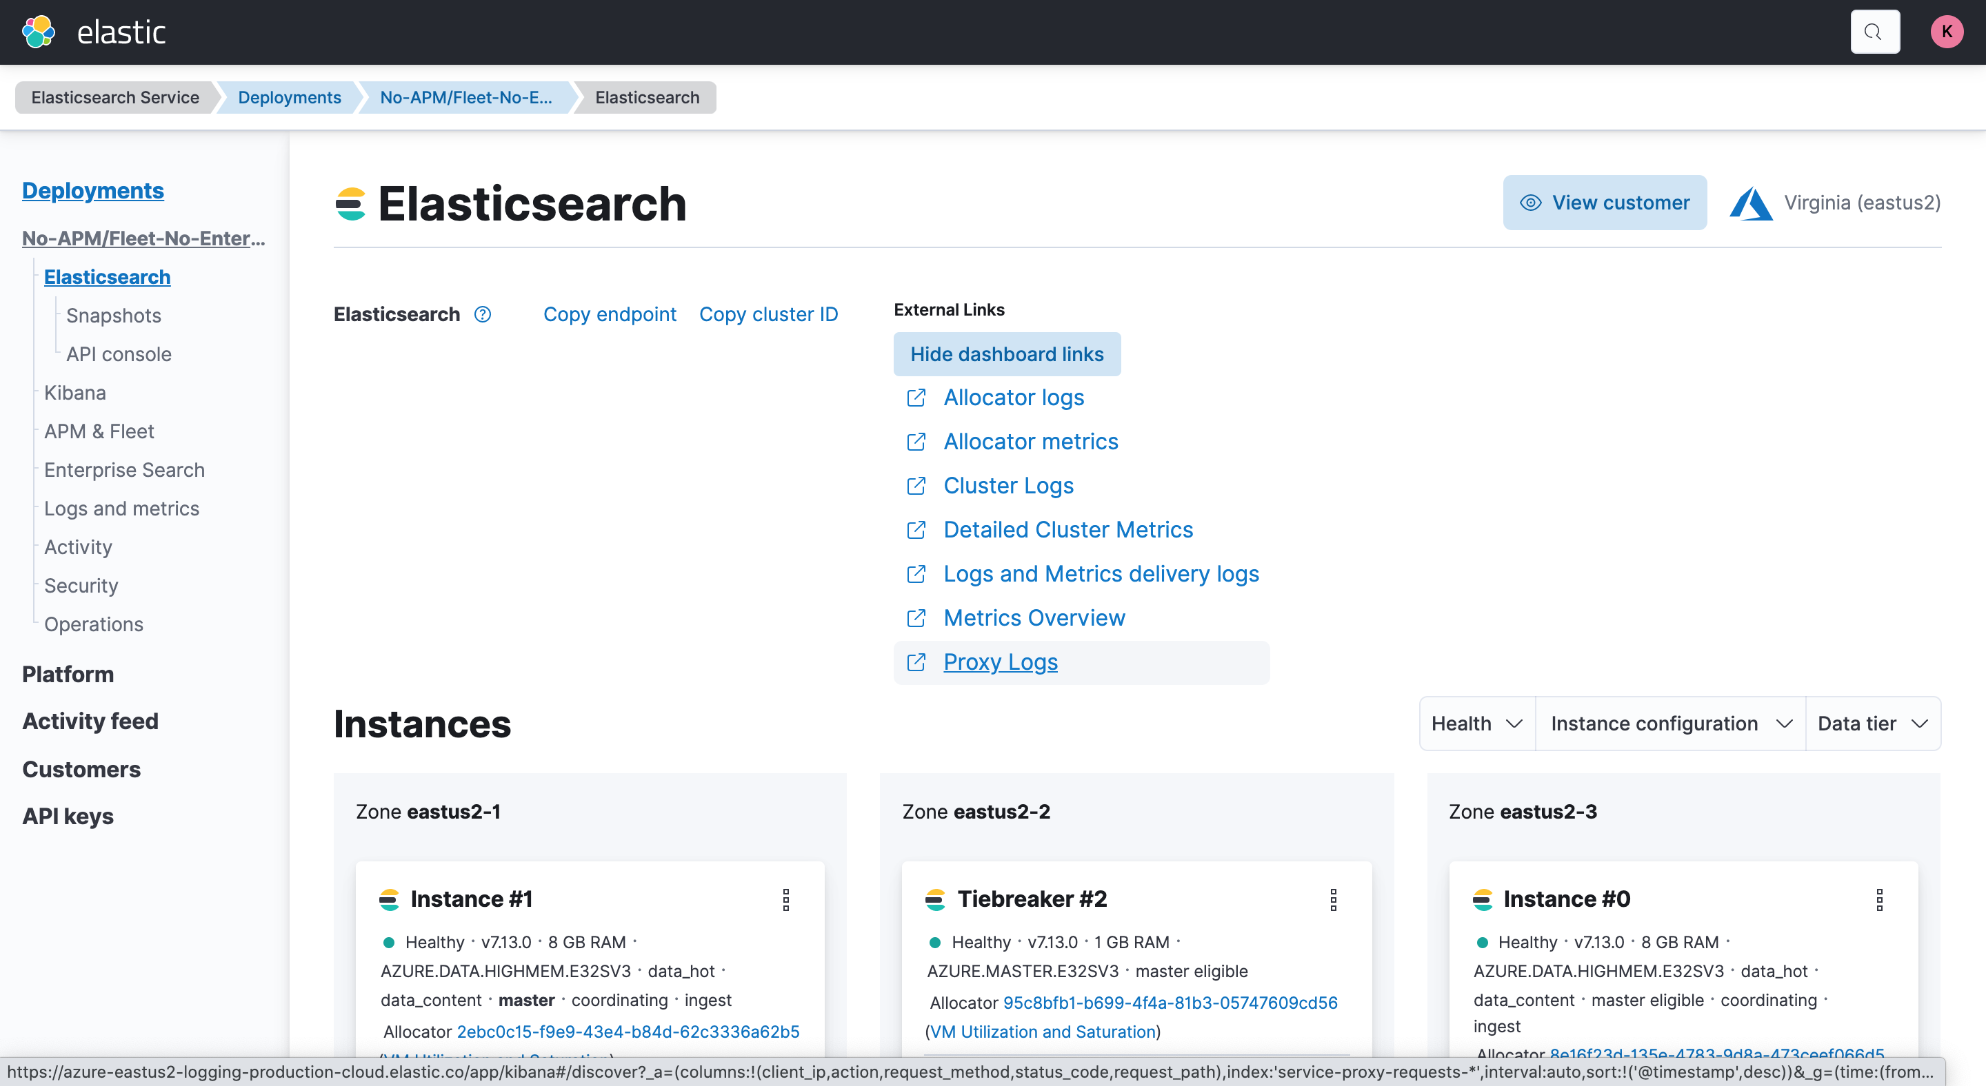Select Snapshots in the sidebar
This screenshot has height=1086, width=1986.
(112, 316)
